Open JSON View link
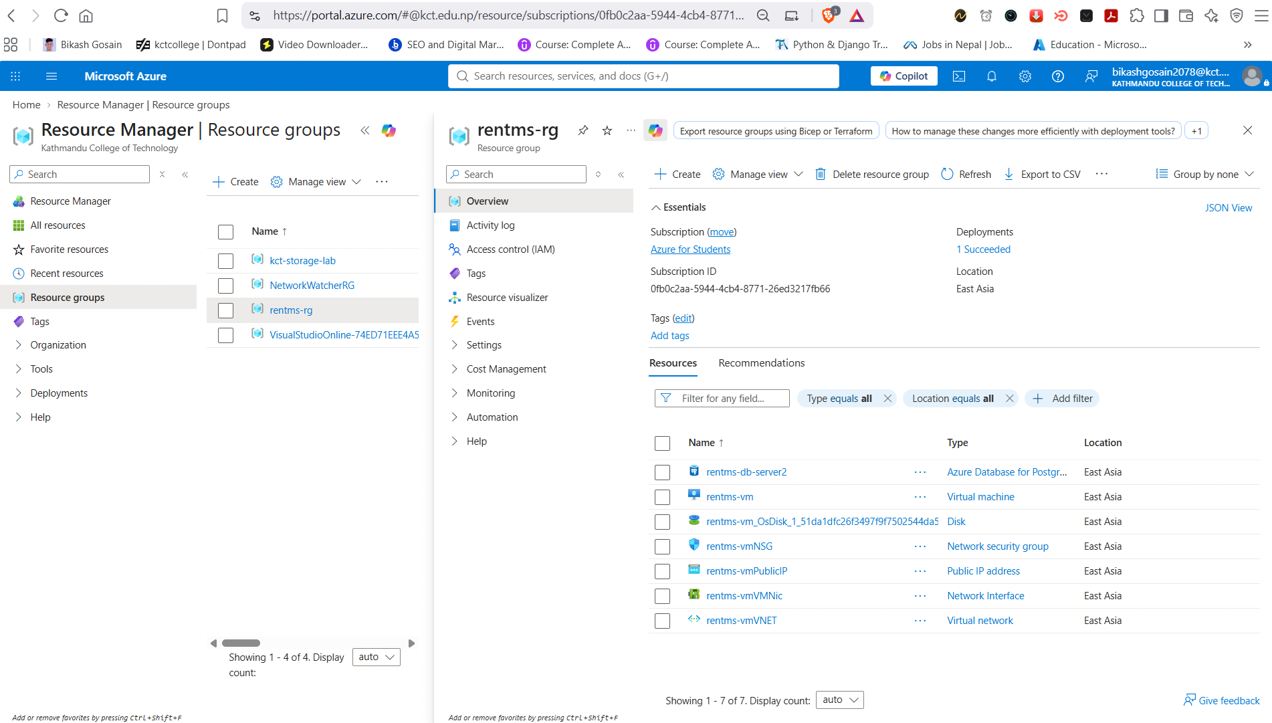Image resolution: width=1272 pixels, height=723 pixels. 1229,208
